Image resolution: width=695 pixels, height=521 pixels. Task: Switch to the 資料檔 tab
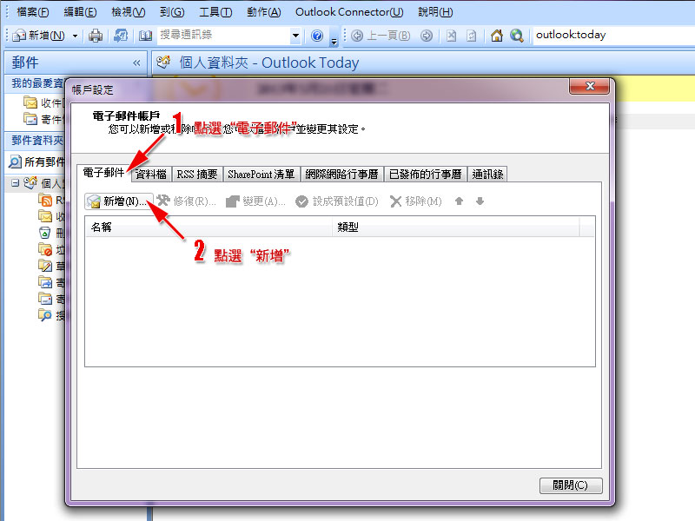point(151,175)
